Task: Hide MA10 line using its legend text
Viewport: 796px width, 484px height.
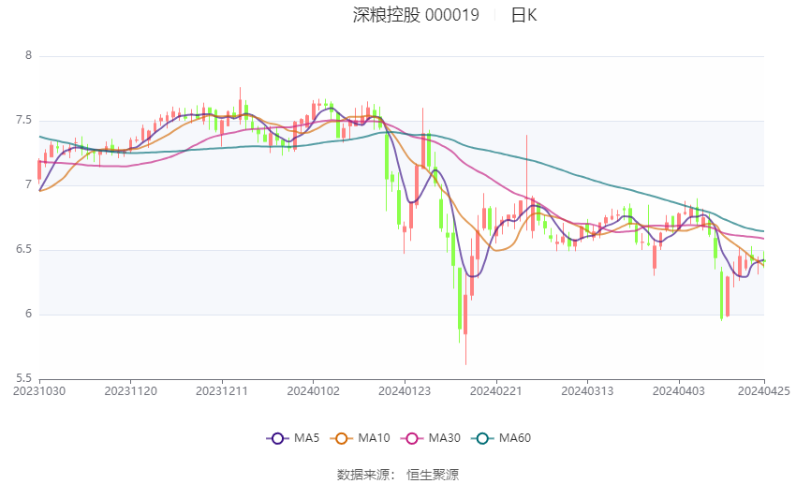Action: click(375, 438)
